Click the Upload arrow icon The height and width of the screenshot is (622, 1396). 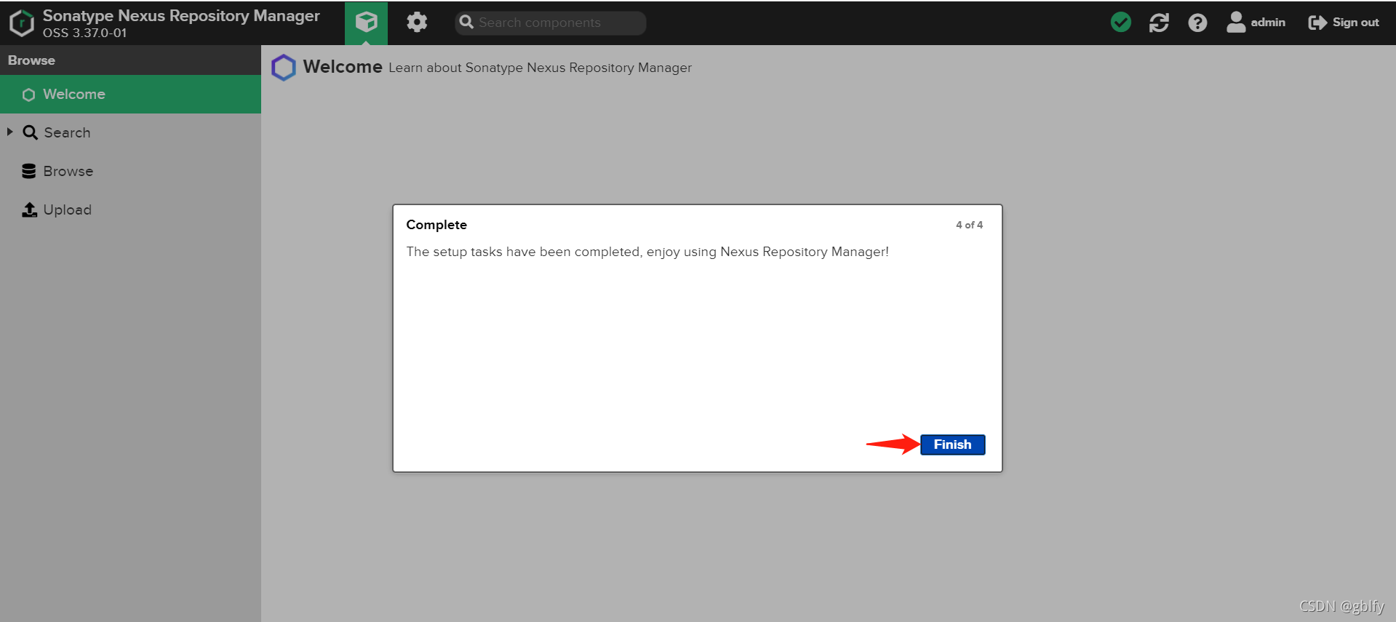tap(29, 210)
